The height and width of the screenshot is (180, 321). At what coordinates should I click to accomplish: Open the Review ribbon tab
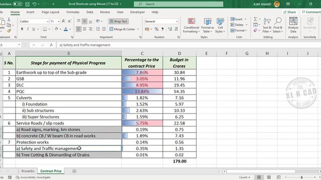point(105,12)
